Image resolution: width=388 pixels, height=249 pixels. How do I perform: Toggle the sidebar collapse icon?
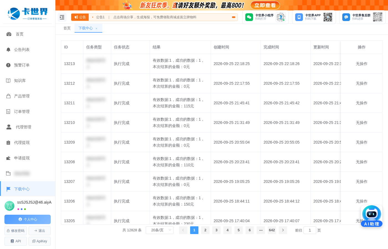point(62,17)
